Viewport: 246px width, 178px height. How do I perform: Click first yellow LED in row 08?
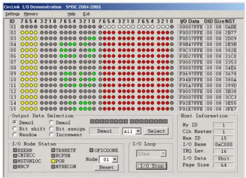pos(22,68)
